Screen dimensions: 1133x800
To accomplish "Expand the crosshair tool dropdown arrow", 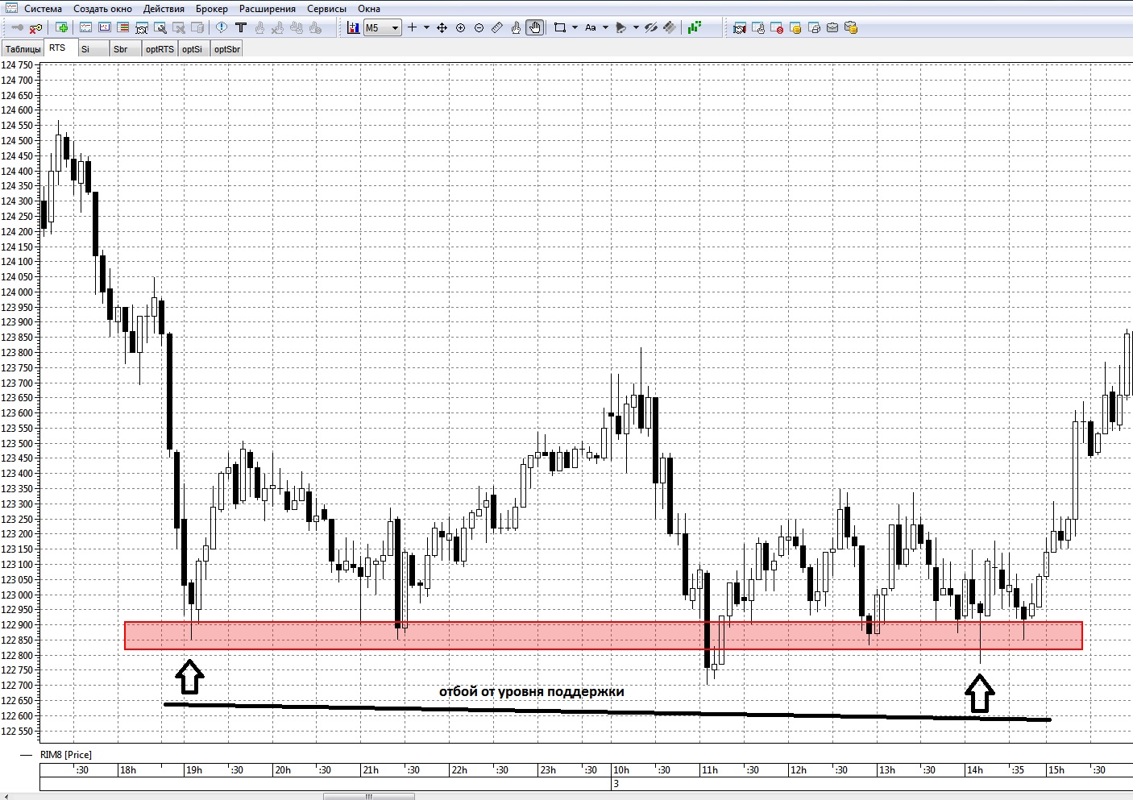I will [x=426, y=27].
